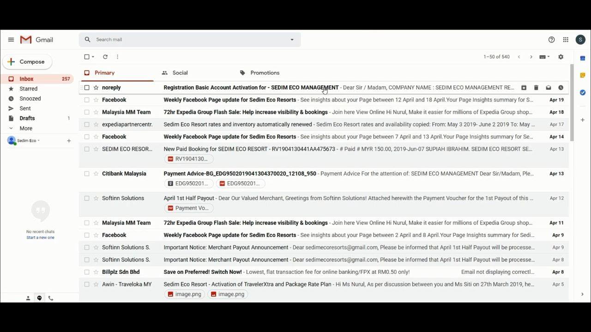Click the 1–50 of 540 page count
The image size is (591, 332).
(497, 57)
